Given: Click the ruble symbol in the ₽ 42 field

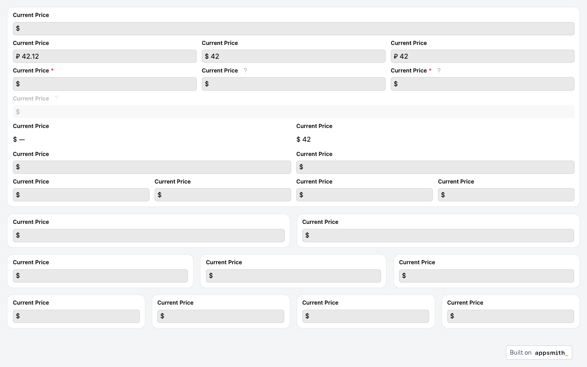Looking at the screenshot, I should [x=396, y=56].
